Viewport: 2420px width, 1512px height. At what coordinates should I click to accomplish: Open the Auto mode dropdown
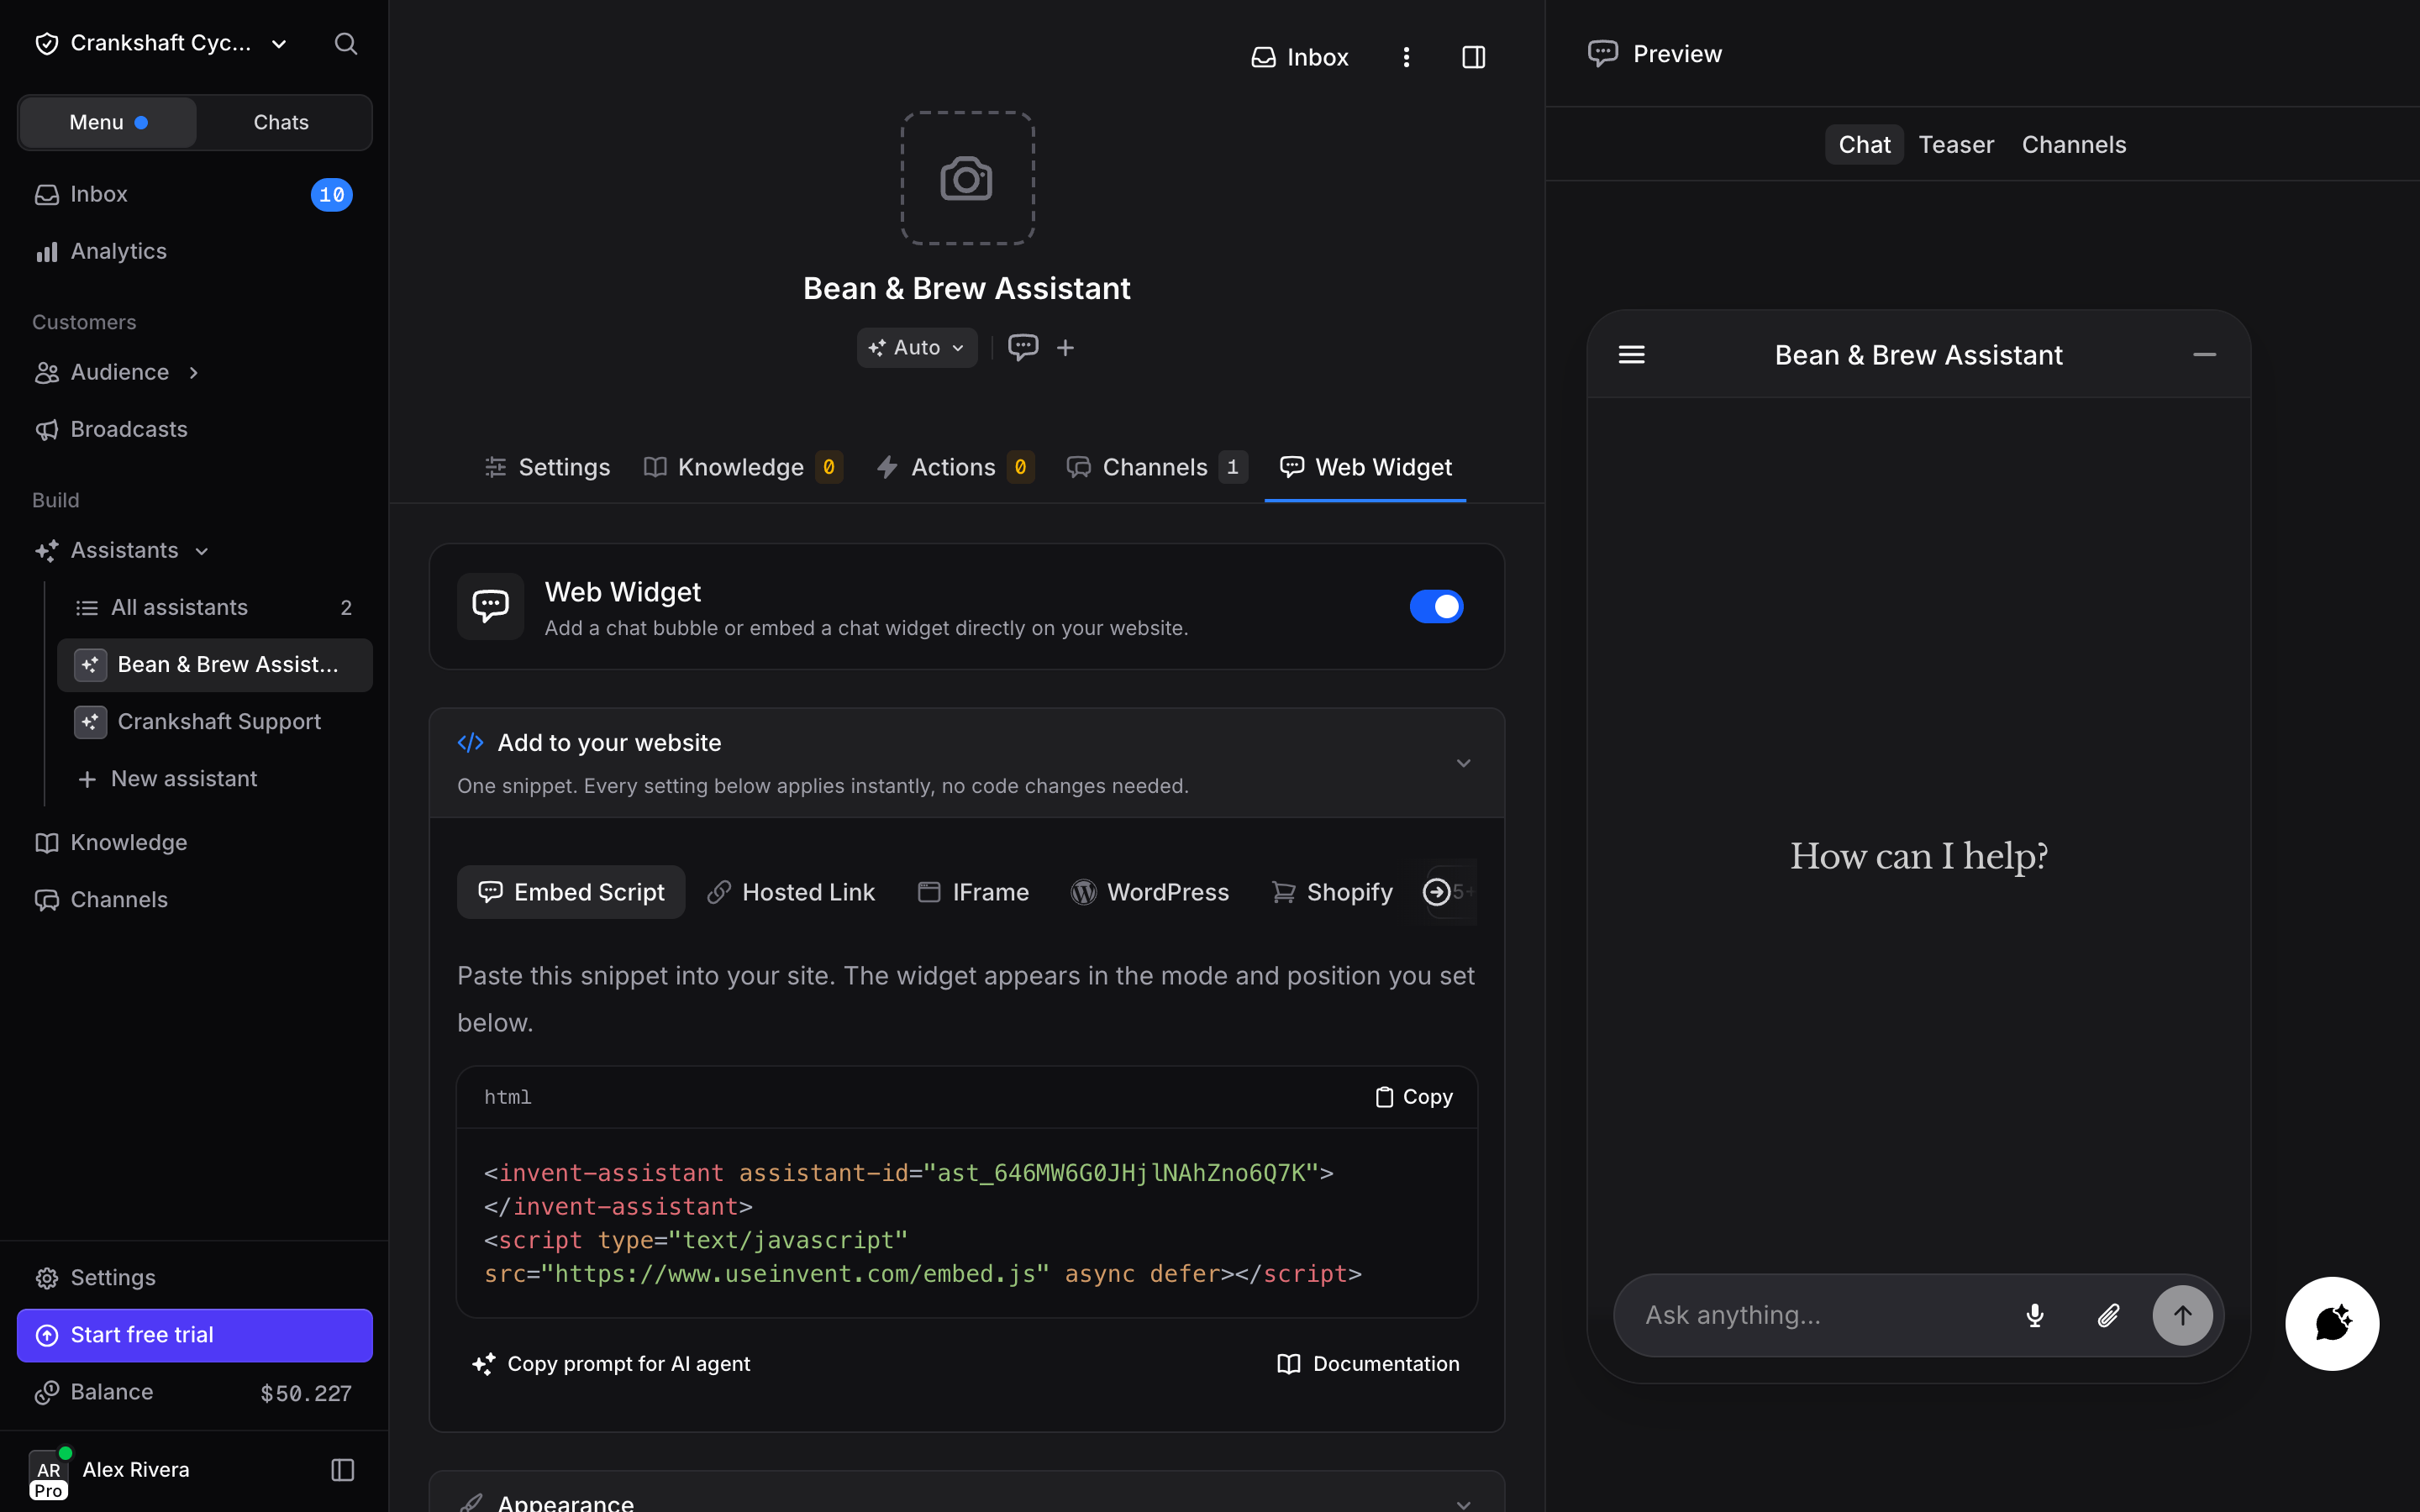pyautogui.click(x=917, y=347)
